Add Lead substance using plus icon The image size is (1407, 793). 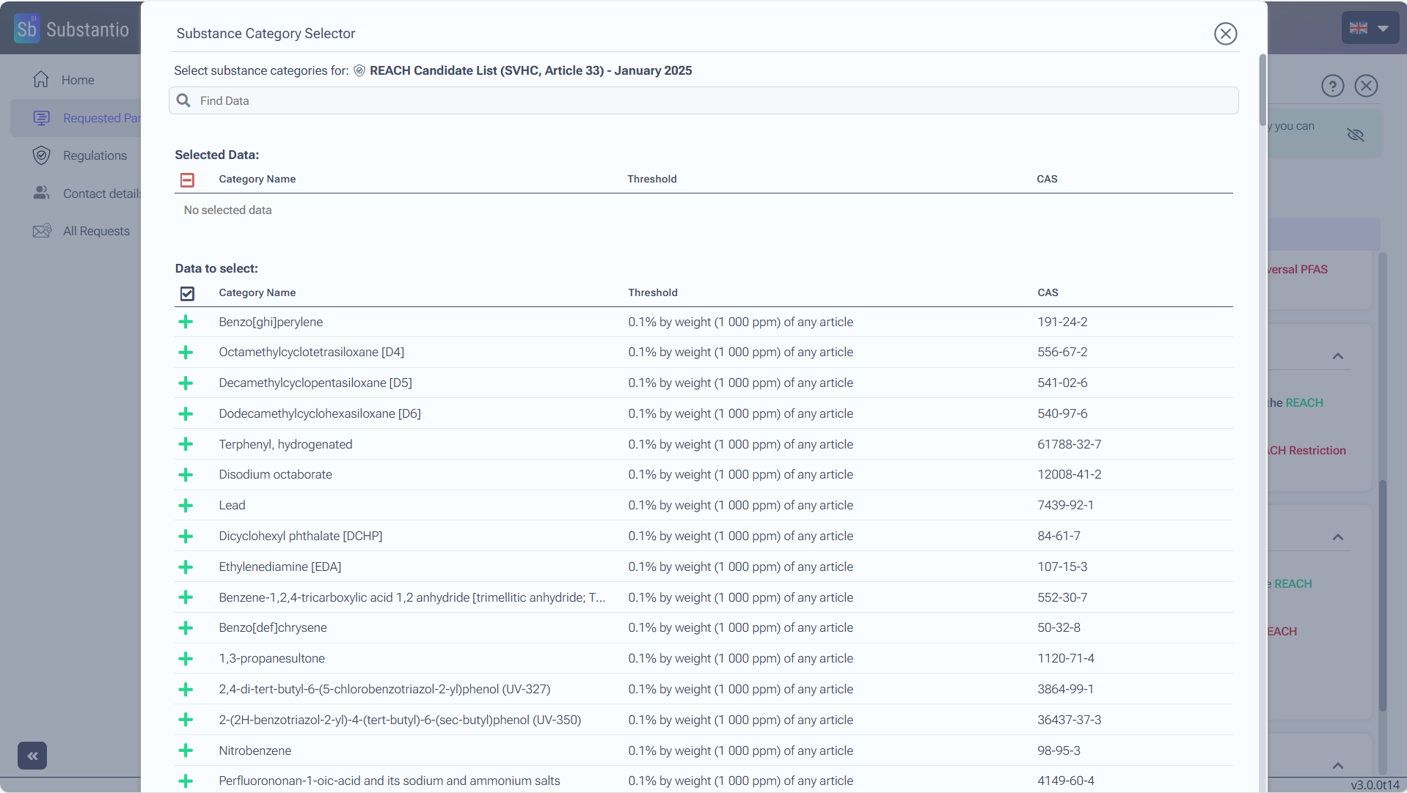(186, 506)
